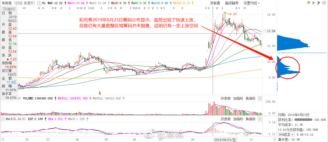Close the MACD indicator panel
Image resolution: width=328 pixels, height=142 pixels.
[259, 119]
